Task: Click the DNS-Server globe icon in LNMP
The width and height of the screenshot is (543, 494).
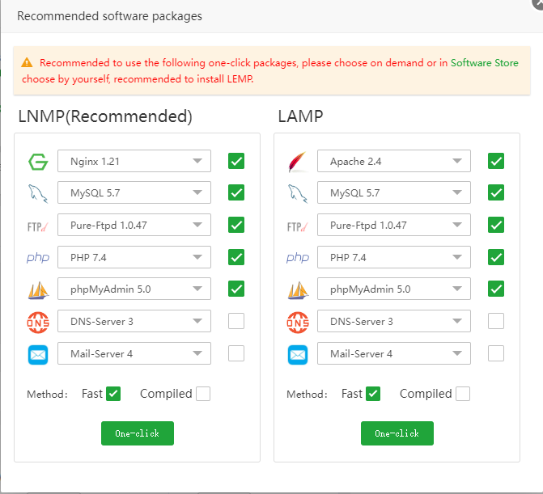Action: [38, 322]
